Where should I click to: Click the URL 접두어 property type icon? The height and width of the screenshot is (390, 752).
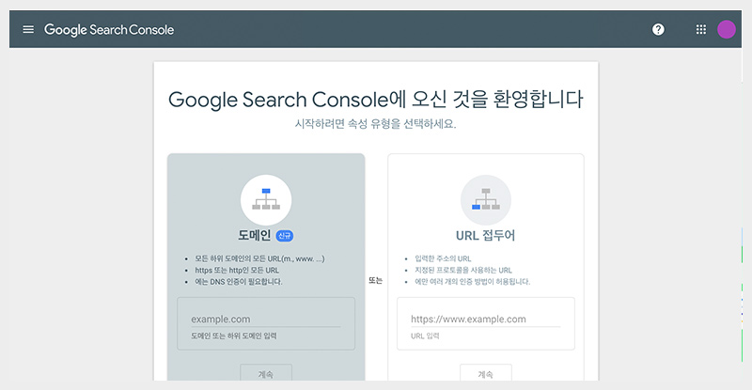pos(485,199)
